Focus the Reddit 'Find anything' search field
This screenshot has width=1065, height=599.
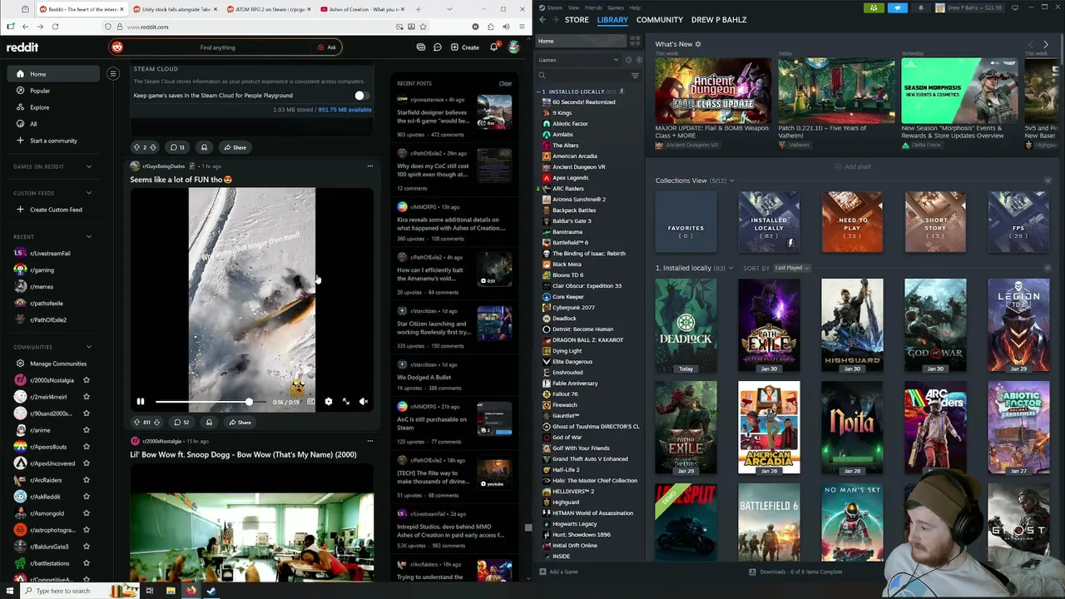(217, 47)
